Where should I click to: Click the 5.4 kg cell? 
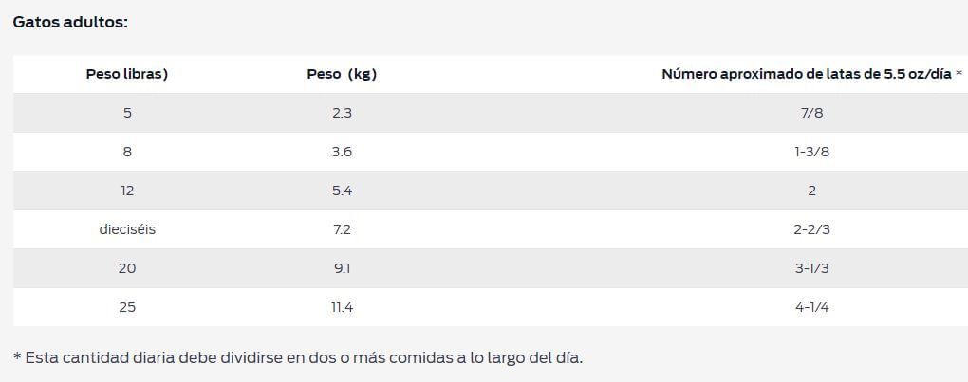(342, 191)
